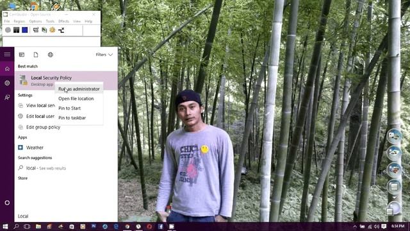Open the View menu in CamStudio
The height and width of the screenshot is (231, 410).
click(x=77, y=21)
